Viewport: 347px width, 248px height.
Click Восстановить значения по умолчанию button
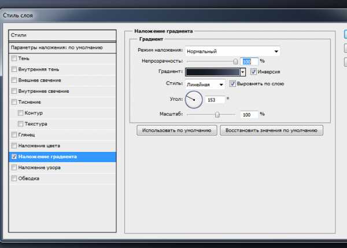click(271, 130)
